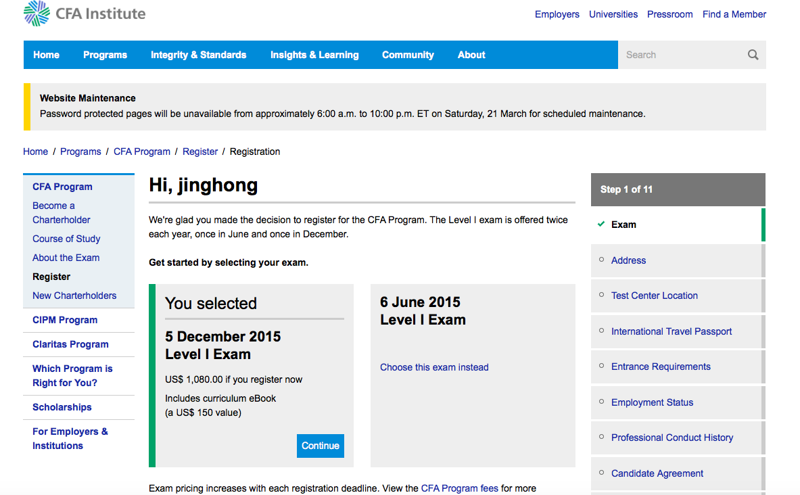
Task: Go to the Address step
Action: coord(628,260)
